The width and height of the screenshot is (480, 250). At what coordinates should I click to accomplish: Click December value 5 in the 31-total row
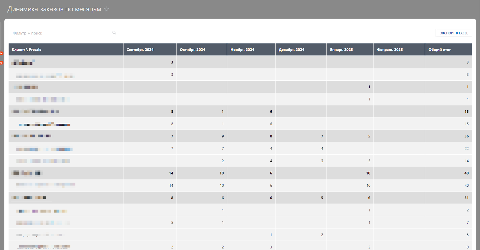coord(322,198)
